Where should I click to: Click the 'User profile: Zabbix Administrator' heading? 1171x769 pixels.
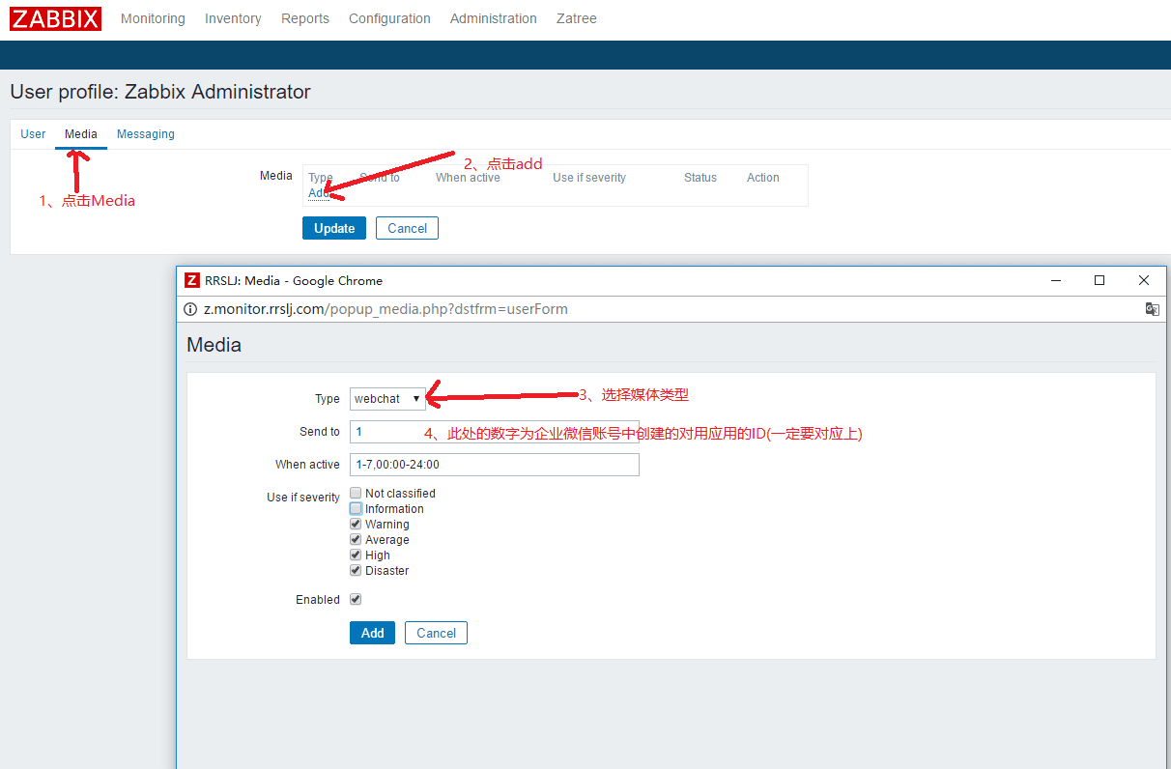160,92
